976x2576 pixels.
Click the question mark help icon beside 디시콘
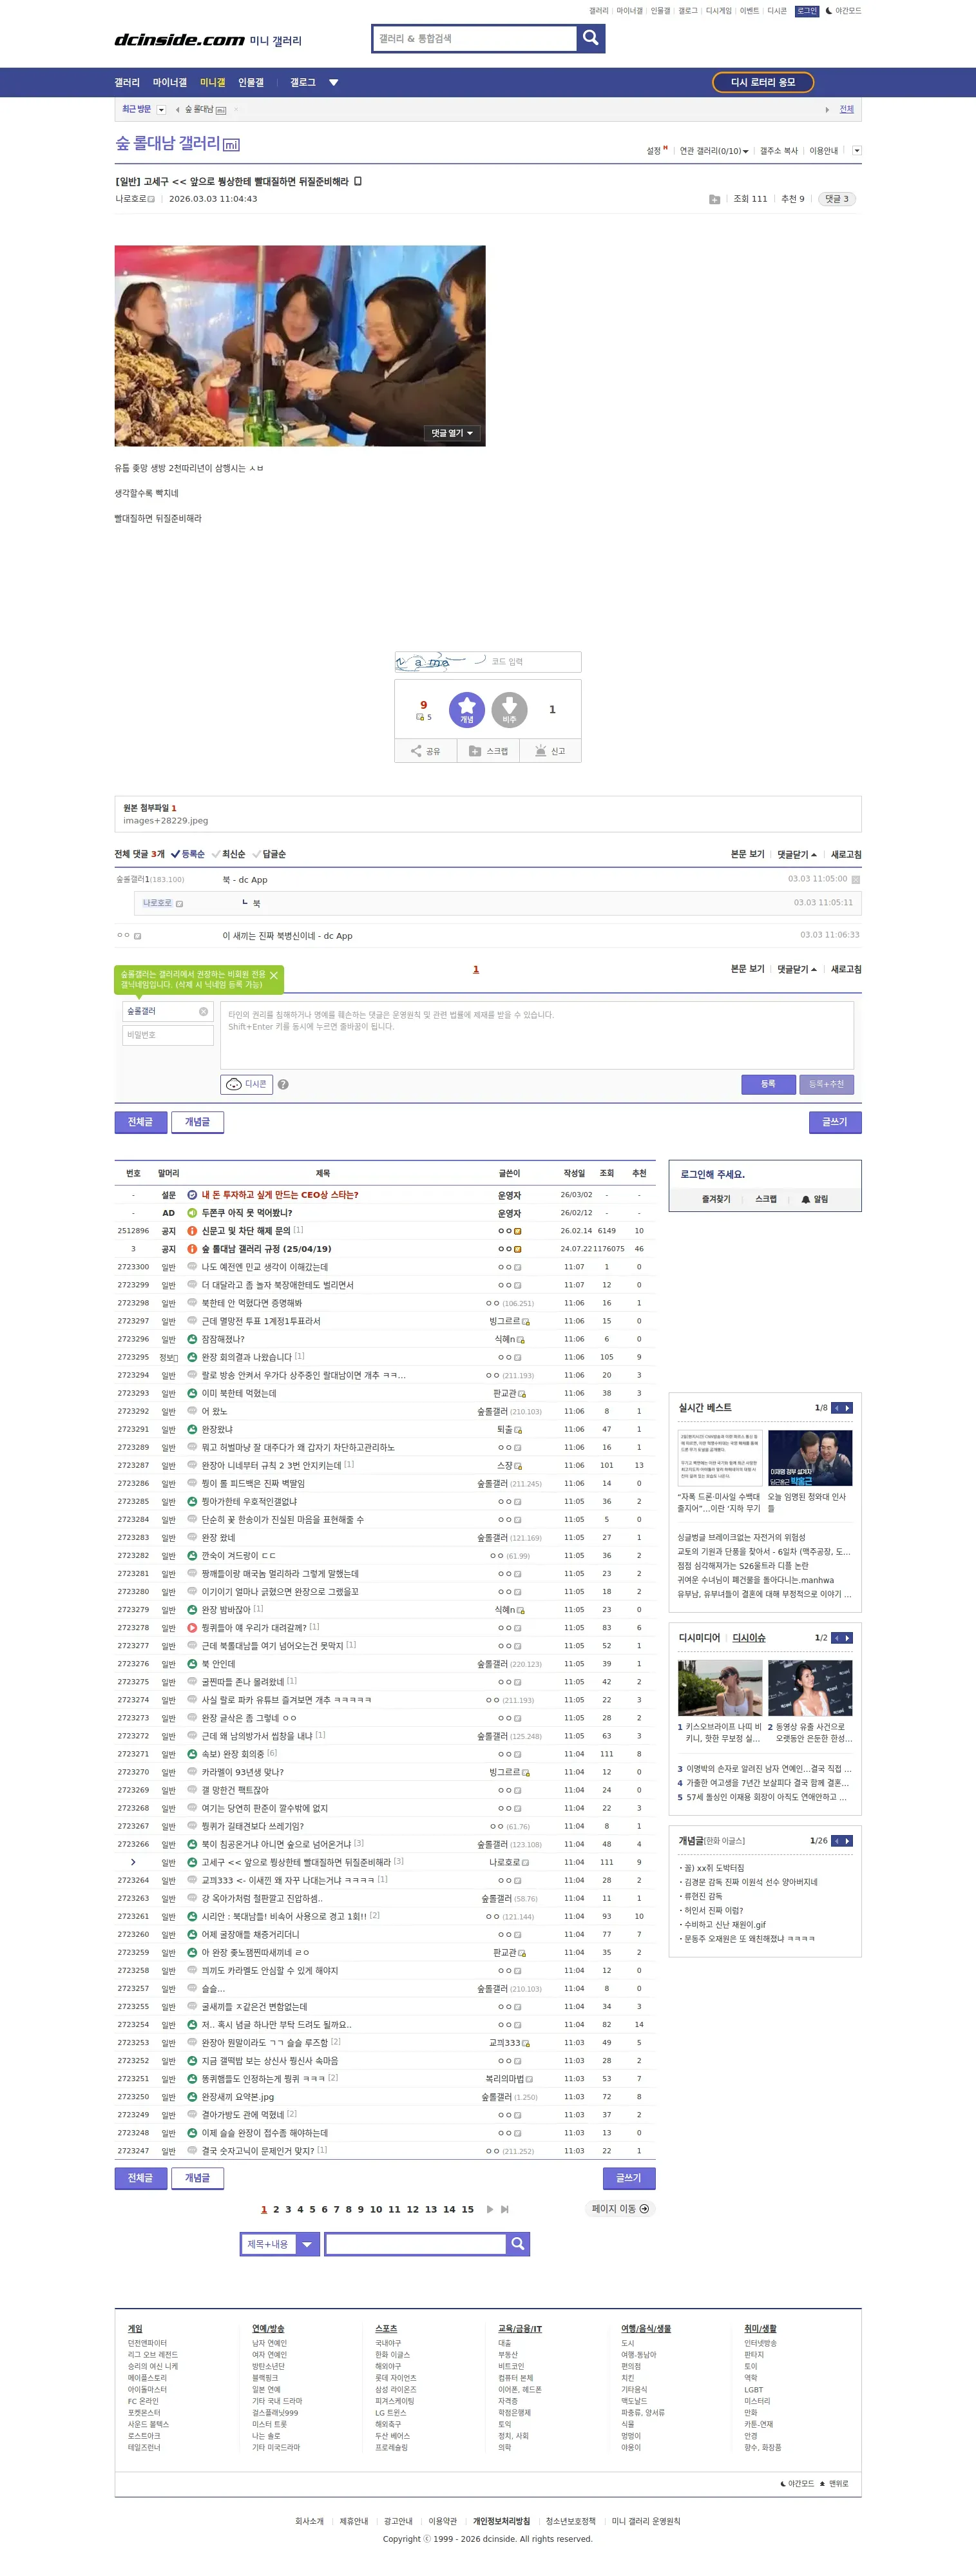click(283, 1084)
